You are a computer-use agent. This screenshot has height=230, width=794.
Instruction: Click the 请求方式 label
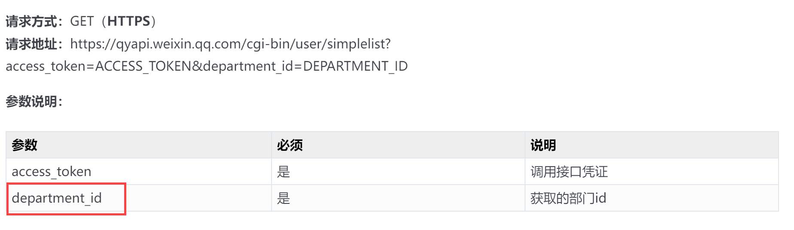[x=31, y=21]
